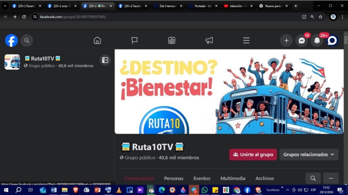Click the open-in-app icon in address bar
Image resolution: width=348 pixels, height=195 pixels.
(x=304, y=17)
